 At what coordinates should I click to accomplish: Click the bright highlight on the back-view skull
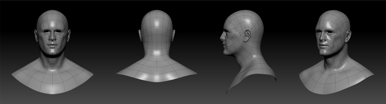click(157, 23)
